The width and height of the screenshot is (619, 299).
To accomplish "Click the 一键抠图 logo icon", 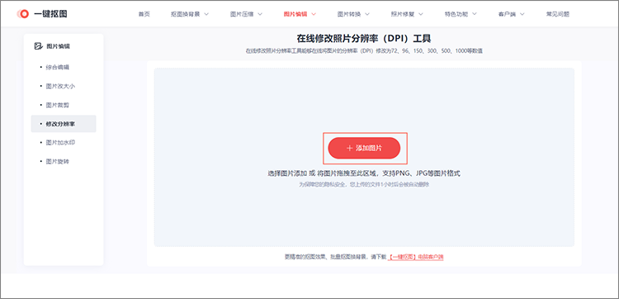I will point(23,14).
